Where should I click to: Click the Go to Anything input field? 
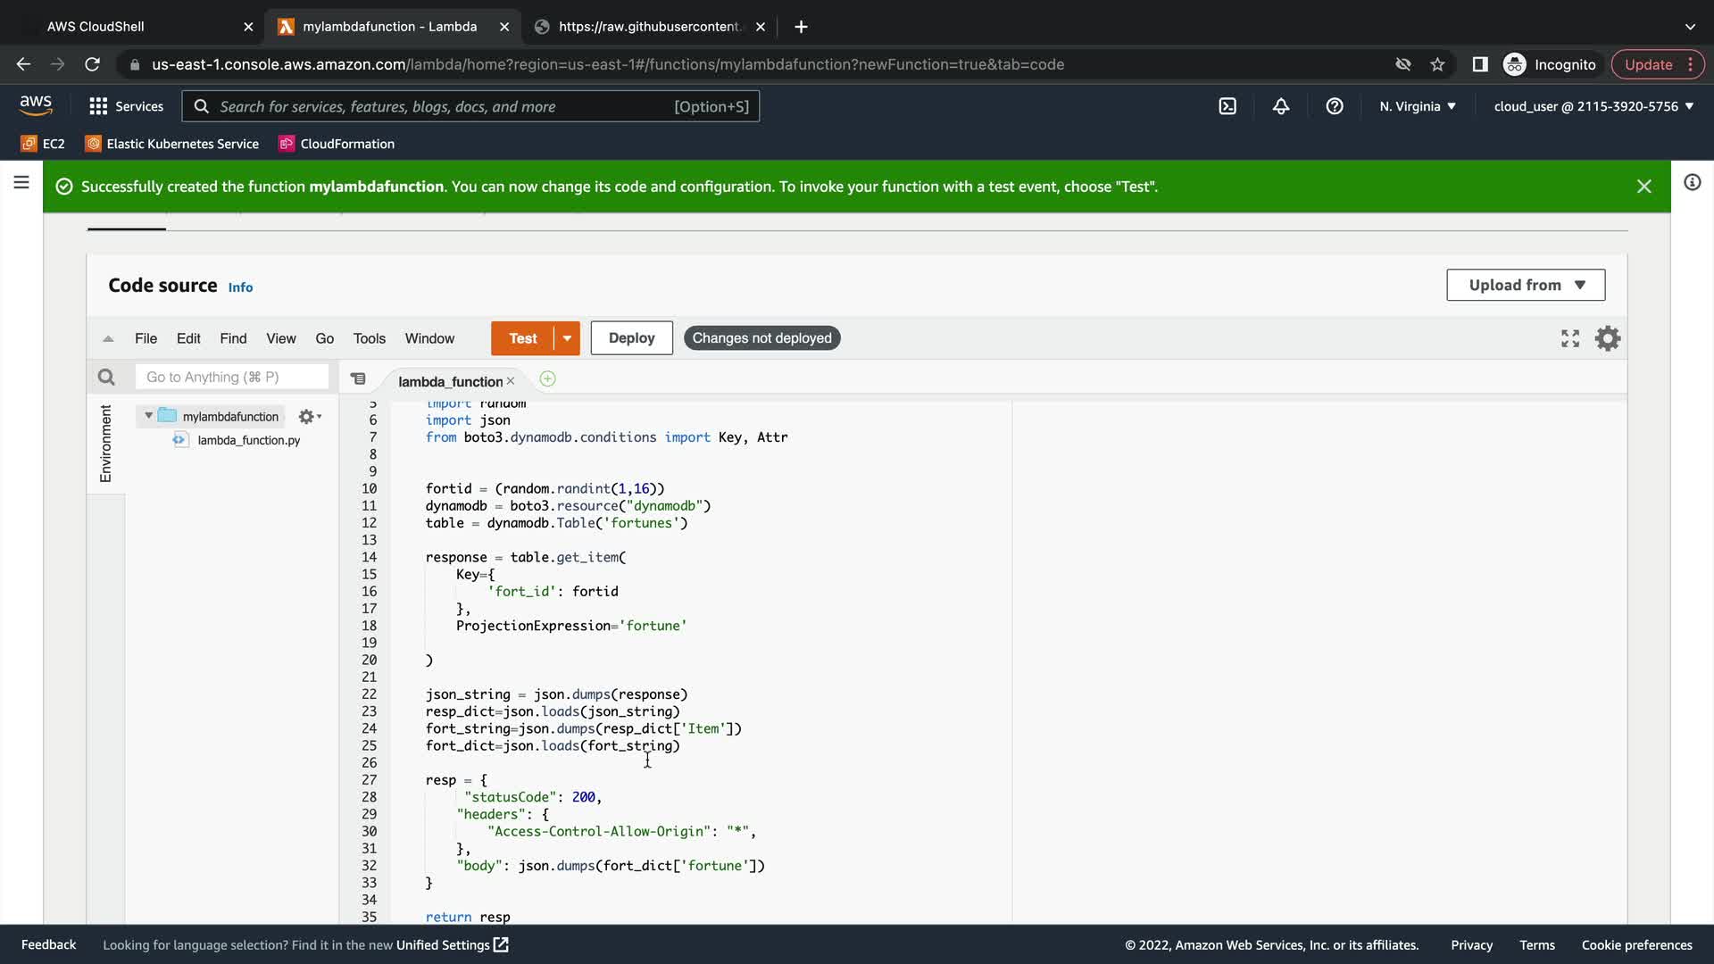232,378
